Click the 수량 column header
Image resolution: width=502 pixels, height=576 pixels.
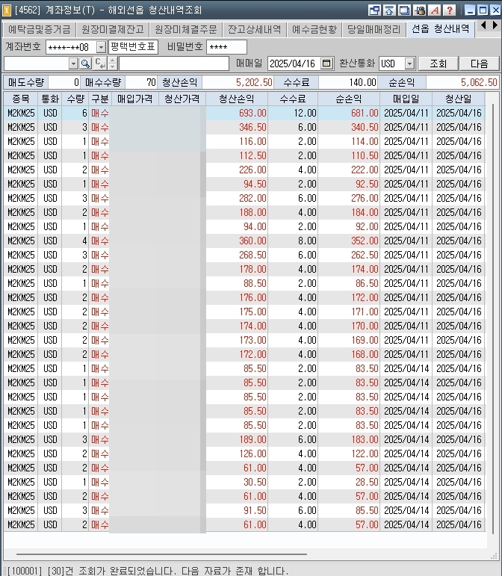75,99
